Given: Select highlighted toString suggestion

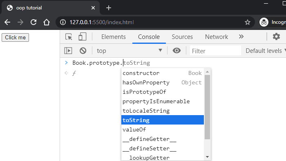Looking at the screenshot, I should [163, 120].
